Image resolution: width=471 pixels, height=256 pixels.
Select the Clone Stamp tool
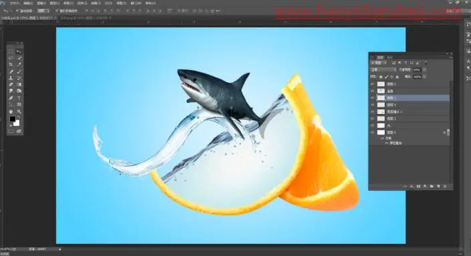click(x=11, y=78)
